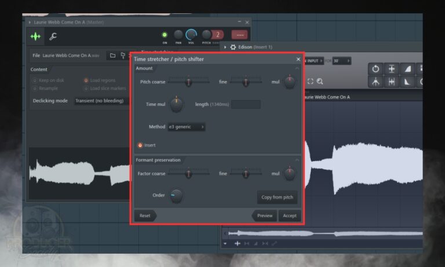Click the pitch mul knob
This screenshot has height=267, width=445.
click(x=290, y=82)
